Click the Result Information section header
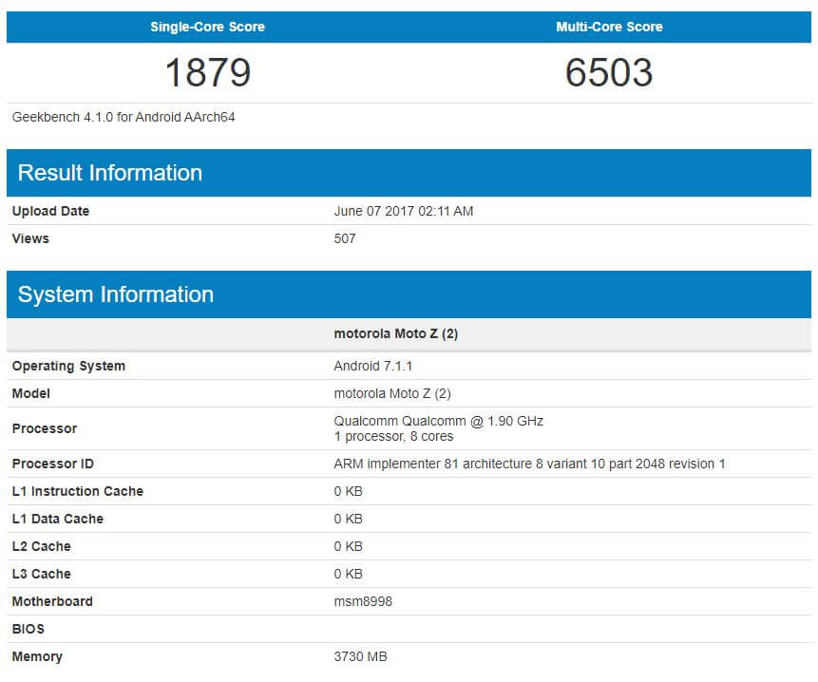Image resolution: width=818 pixels, height=682 pixels. pos(110,173)
